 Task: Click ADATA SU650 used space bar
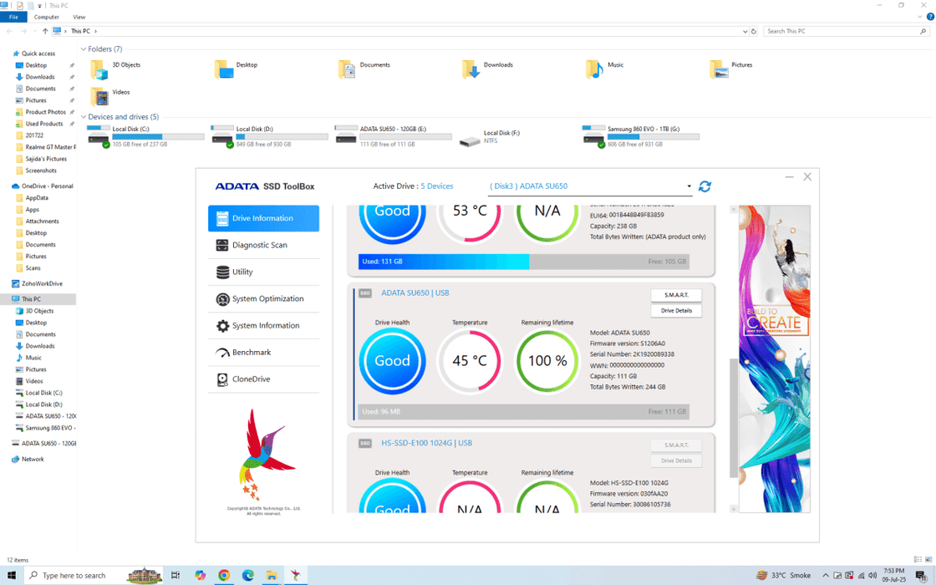524,411
